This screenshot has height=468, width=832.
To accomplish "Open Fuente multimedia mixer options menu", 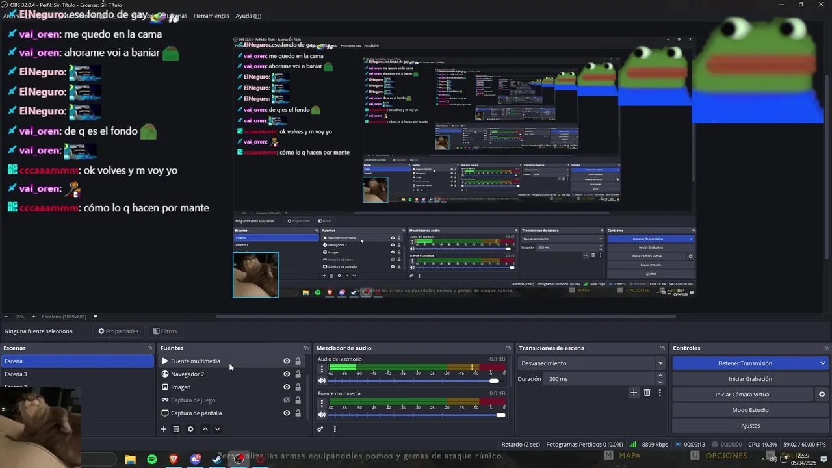I will (x=322, y=404).
